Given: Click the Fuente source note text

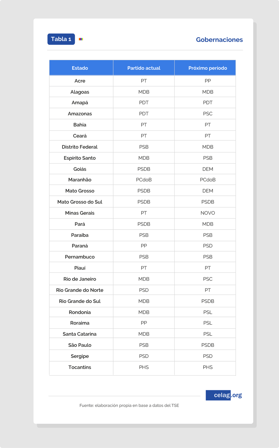Looking at the screenshot, I should 129,405.
